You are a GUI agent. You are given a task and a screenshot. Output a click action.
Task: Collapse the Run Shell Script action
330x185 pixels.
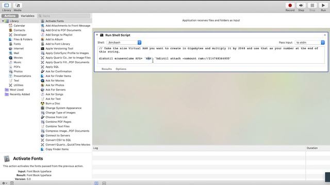(97, 35)
